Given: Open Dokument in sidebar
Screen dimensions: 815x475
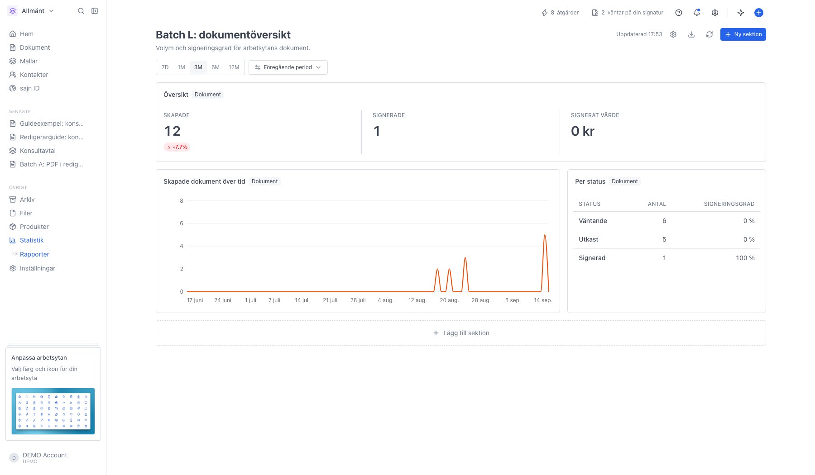Looking at the screenshot, I should [x=53, y=47].
